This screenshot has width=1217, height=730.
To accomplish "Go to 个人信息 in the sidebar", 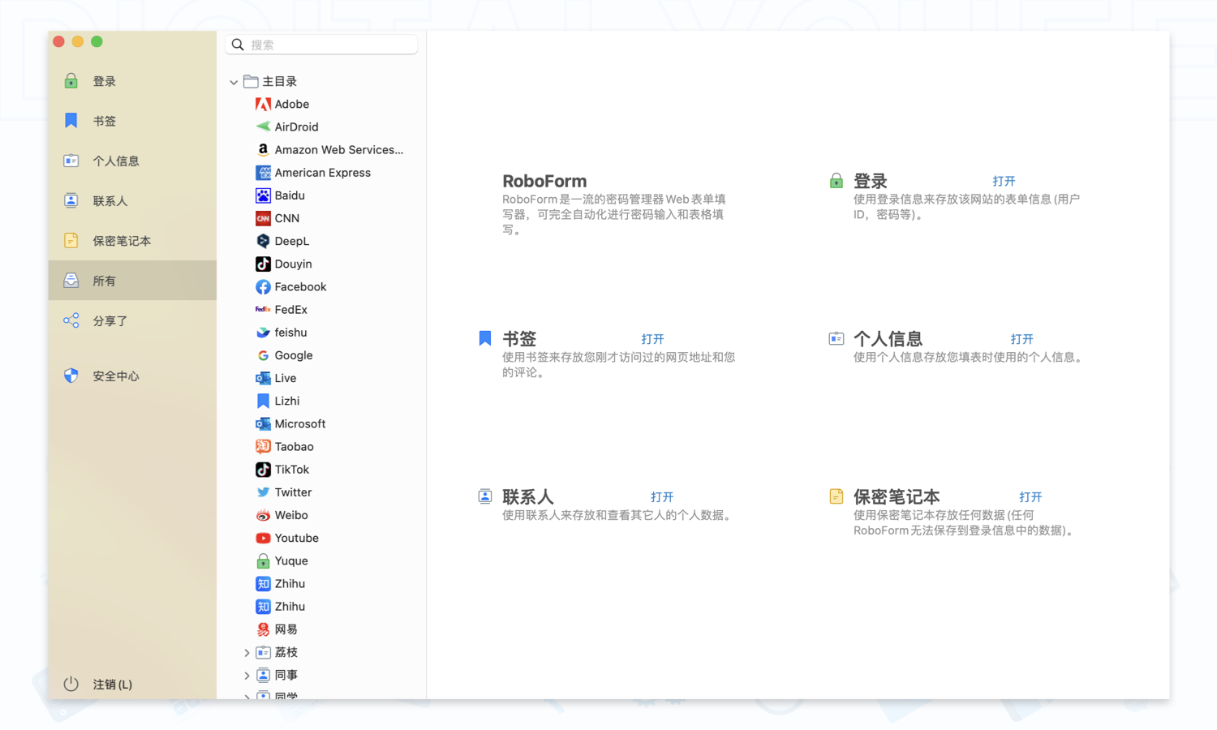I will click(132, 161).
